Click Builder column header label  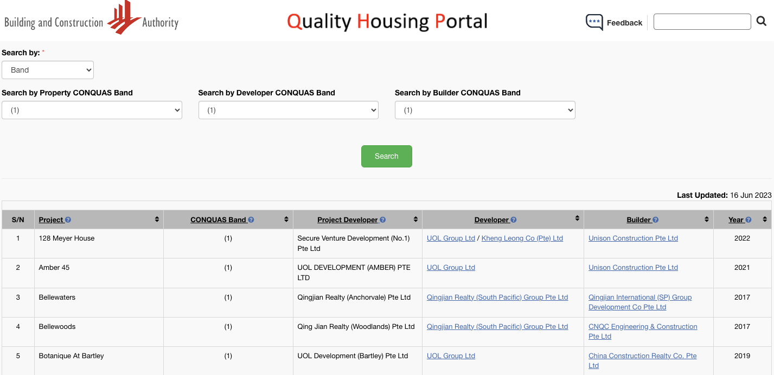[x=638, y=220]
